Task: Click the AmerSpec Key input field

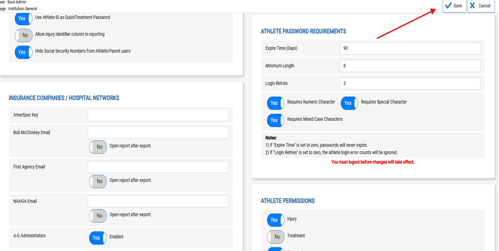Action: pyautogui.click(x=158, y=115)
